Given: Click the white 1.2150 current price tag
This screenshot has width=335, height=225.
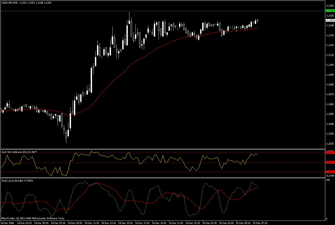Looking at the screenshot, I should point(330,21).
